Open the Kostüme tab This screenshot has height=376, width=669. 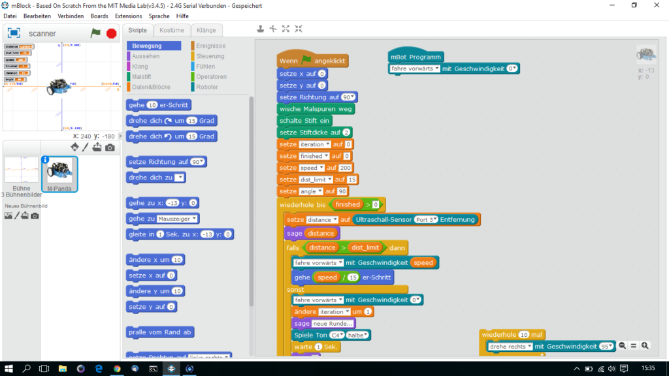coord(172,30)
